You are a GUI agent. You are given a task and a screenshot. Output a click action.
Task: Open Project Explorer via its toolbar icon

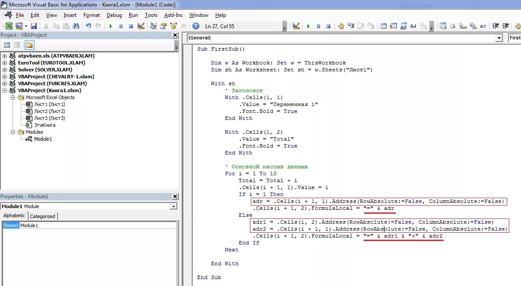tap(153, 26)
